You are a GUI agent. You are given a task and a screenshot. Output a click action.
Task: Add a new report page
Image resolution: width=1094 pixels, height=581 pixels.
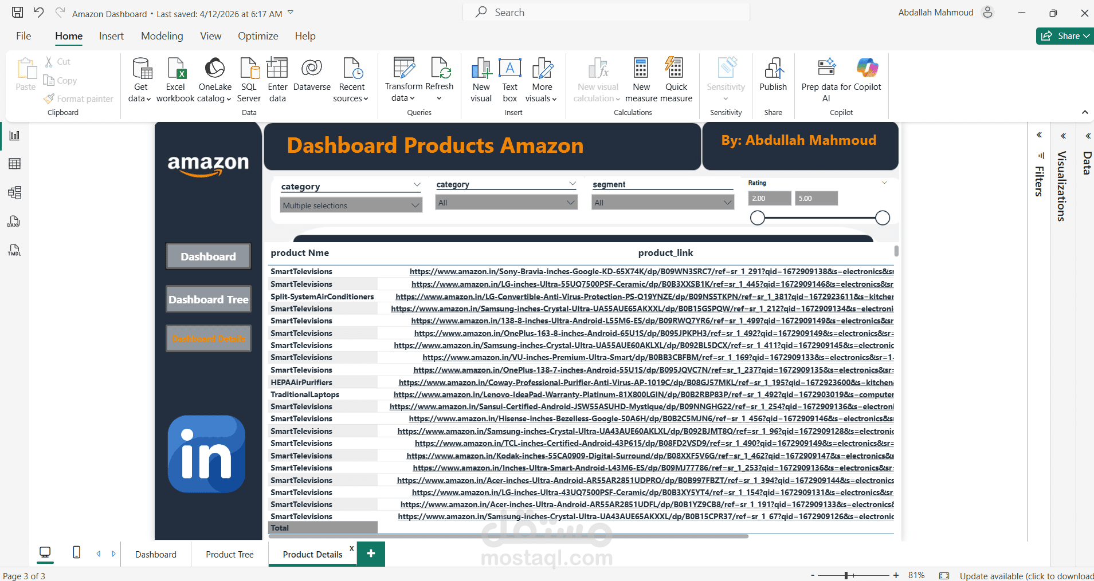[x=371, y=554]
